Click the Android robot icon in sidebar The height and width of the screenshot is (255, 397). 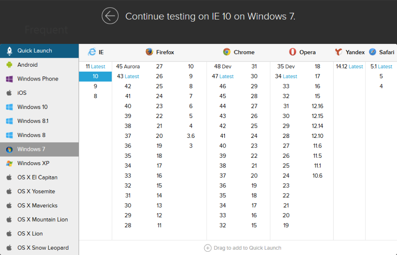pos(9,65)
